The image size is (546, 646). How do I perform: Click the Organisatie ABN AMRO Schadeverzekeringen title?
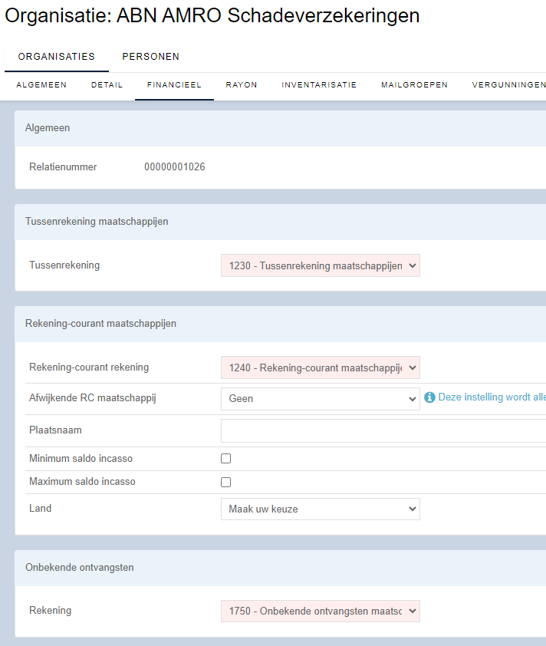pyautogui.click(x=212, y=16)
